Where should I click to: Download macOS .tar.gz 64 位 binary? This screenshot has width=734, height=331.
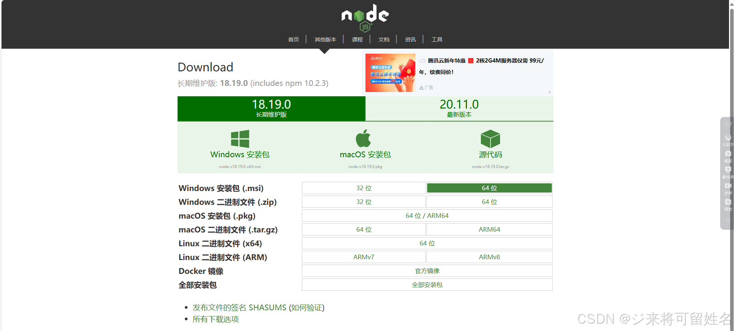pos(364,229)
